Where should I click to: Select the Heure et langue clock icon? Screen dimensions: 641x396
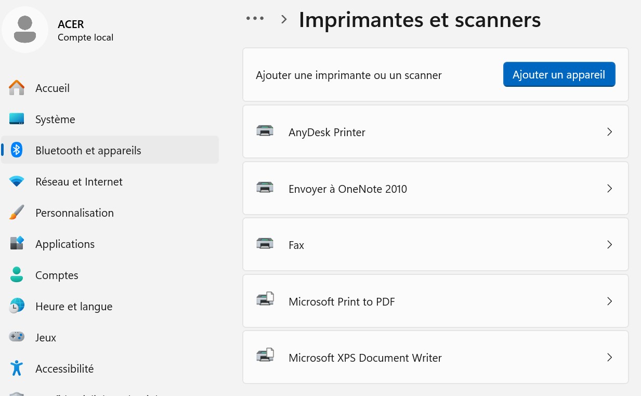point(17,306)
